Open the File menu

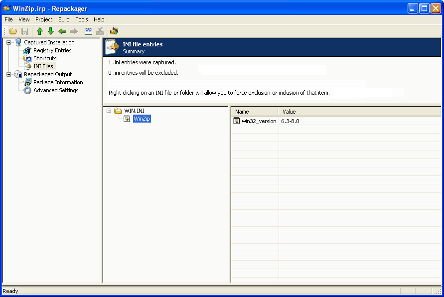[8, 19]
